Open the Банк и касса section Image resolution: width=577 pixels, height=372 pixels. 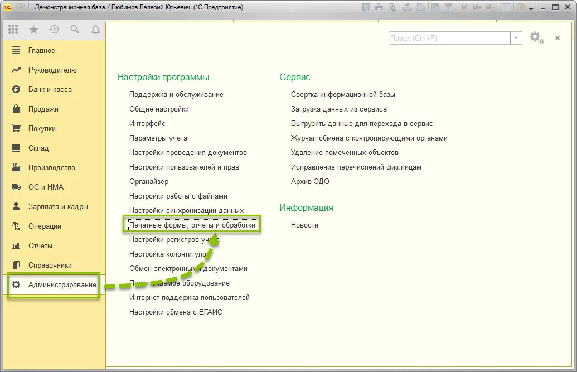50,89
